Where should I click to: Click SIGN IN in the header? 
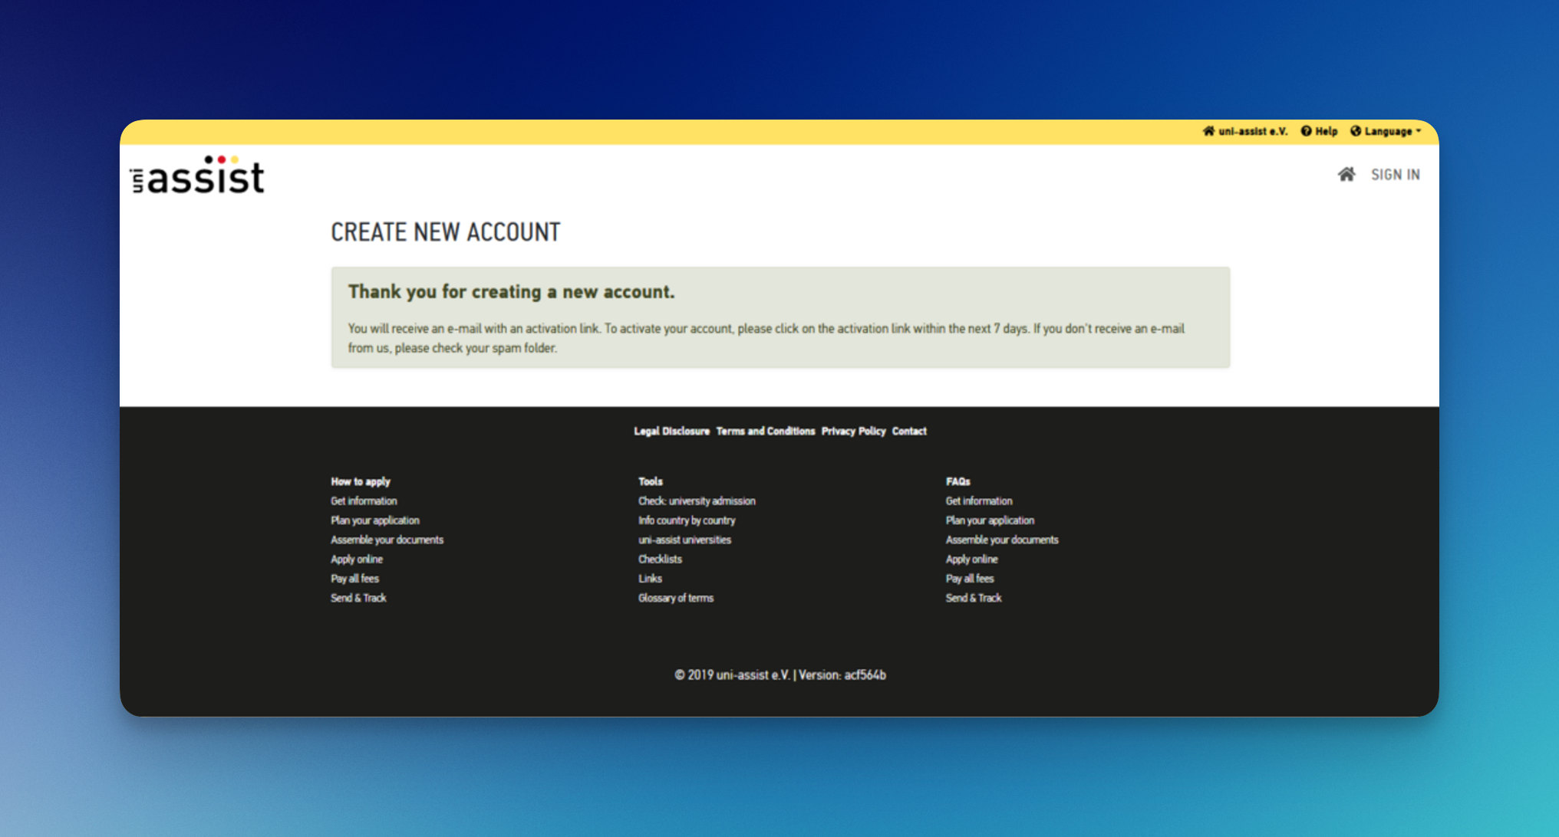tap(1396, 175)
